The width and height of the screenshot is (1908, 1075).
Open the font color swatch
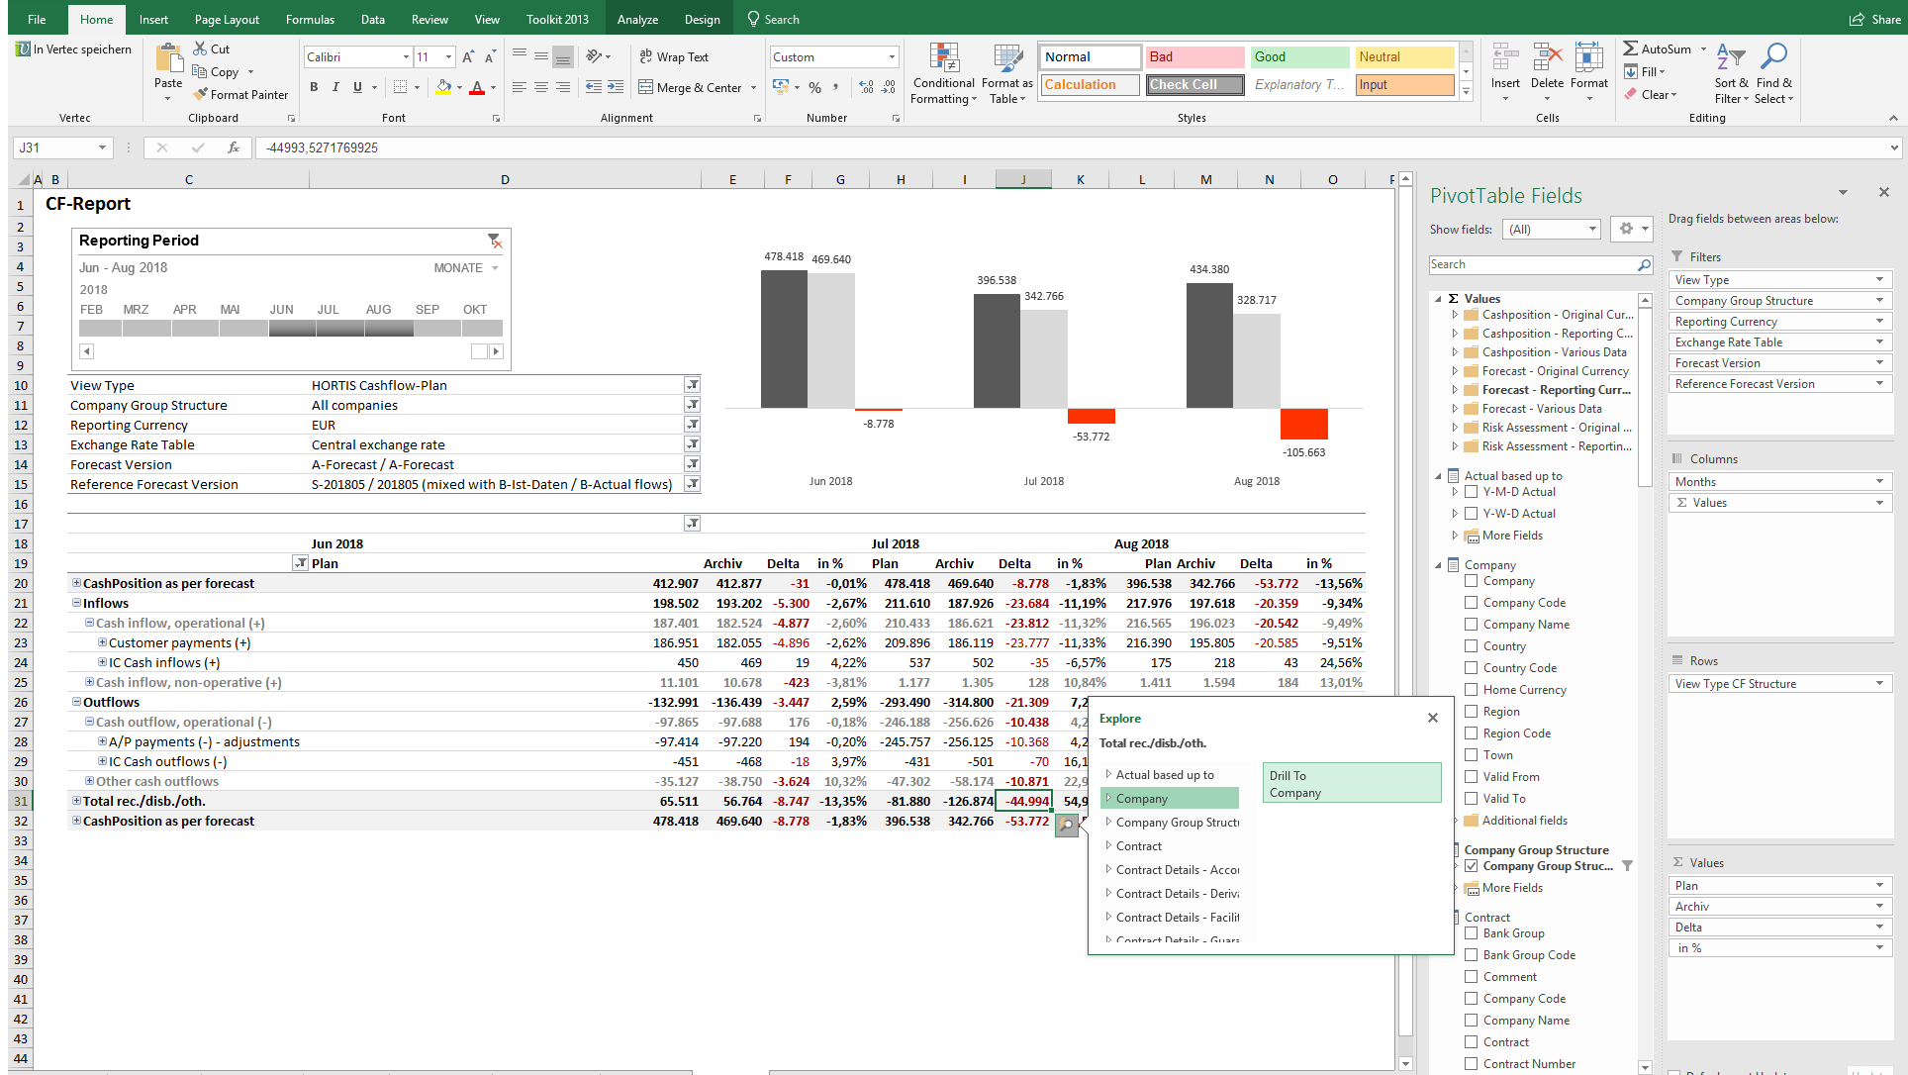477,87
